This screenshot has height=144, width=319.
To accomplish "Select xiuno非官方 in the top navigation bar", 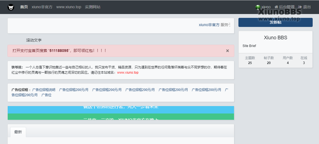I will [x=42, y=7].
